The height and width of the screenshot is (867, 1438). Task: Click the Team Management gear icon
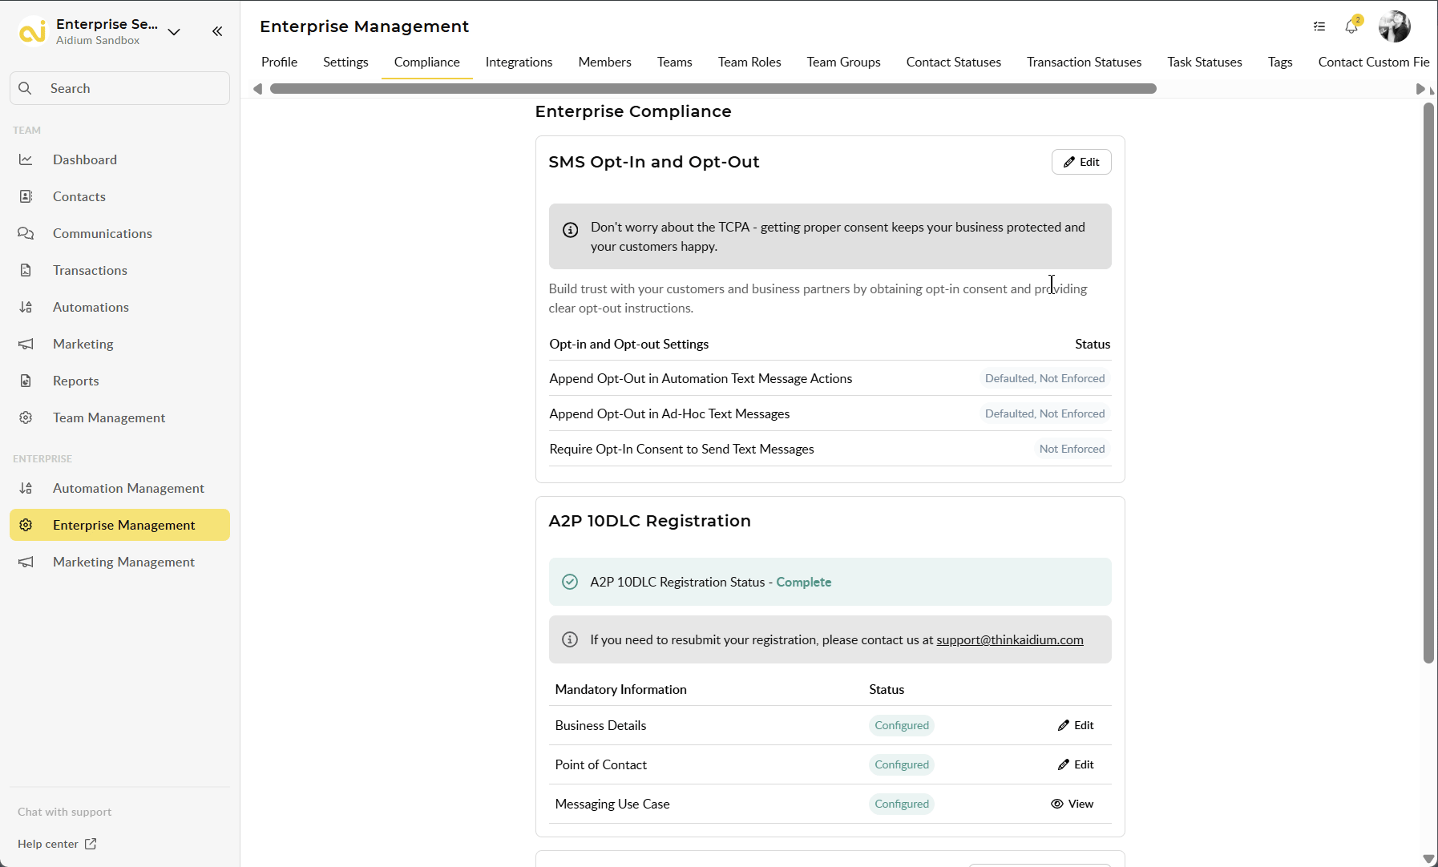click(26, 417)
